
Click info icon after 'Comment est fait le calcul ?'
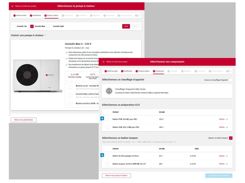pos(175,142)
